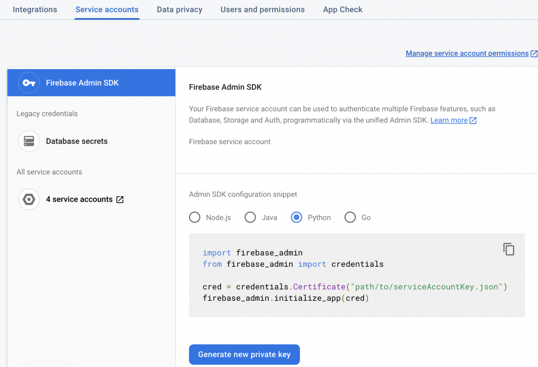Copy the Admin SDK code snippet

(508, 249)
